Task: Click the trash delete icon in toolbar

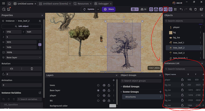Action: (x=195, y=9)
